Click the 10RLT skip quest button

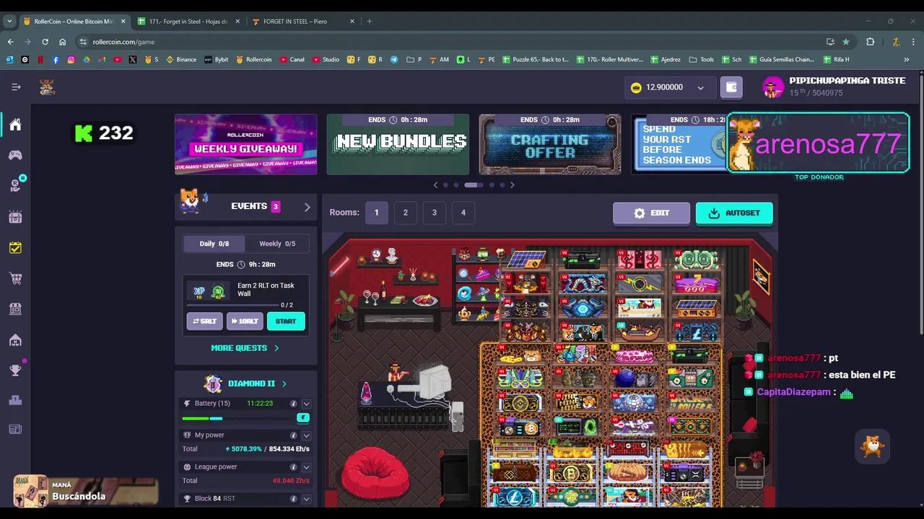[x=245, y=321]
